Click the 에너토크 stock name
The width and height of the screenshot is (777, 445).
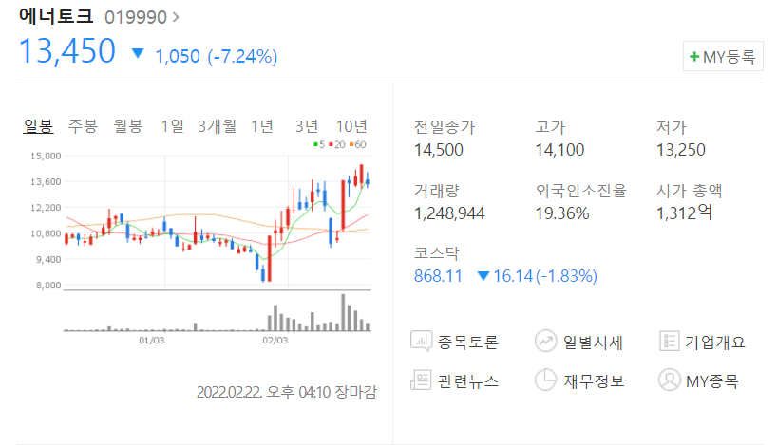pos(56,16)
